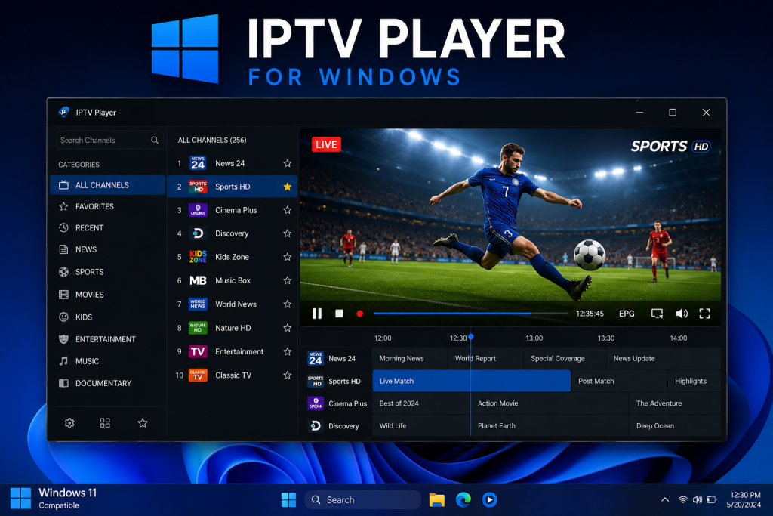Favorite the Nature HD channel star
773x516 pixels.
point(288,328)
